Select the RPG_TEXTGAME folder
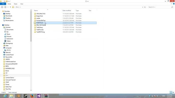175x98 pixels. tap(41, 25)
